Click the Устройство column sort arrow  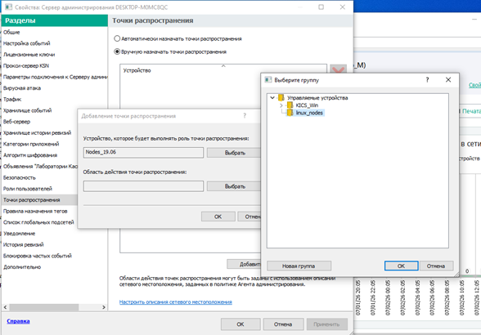(223, 65)
